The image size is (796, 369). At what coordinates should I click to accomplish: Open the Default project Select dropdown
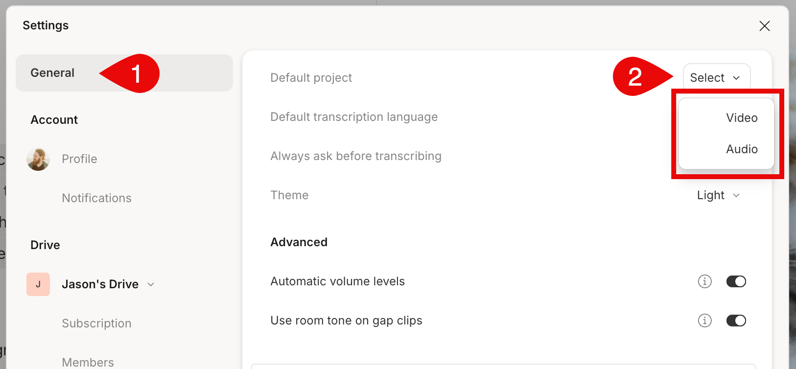click(716, 78)
